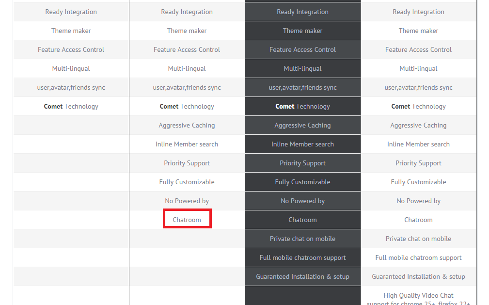Click the highlighted Chatroom cell in second column

[x=187, y=220]
